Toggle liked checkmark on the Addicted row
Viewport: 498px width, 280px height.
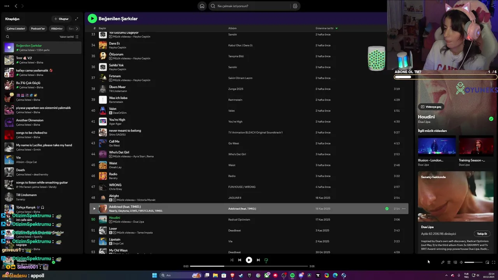tap(387, 208)
